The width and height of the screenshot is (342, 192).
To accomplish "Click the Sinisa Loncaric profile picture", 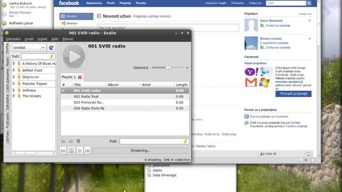I will (251, 43).
